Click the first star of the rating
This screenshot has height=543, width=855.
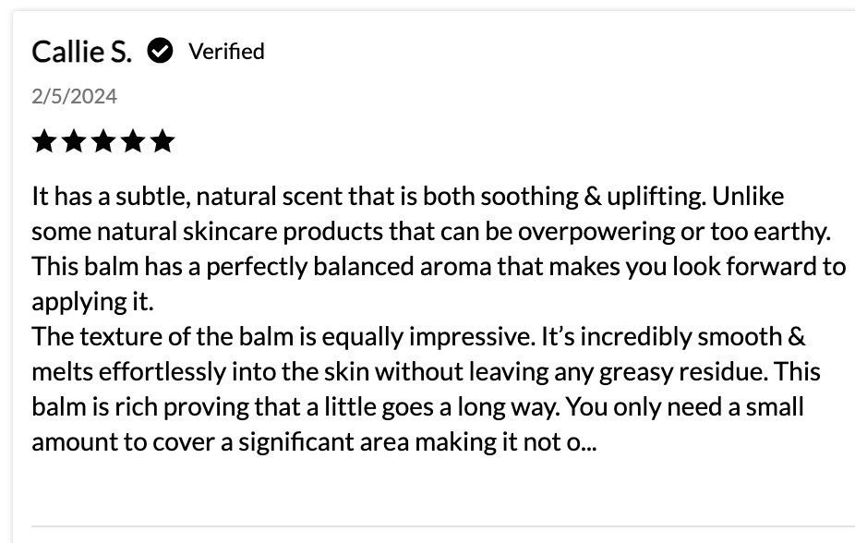click(43, 141)
